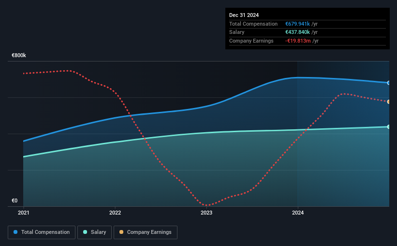This screenshot has width=397, height=246.
Task: Click the orange Company Earnings legend dot
Action: coord(121,232)
